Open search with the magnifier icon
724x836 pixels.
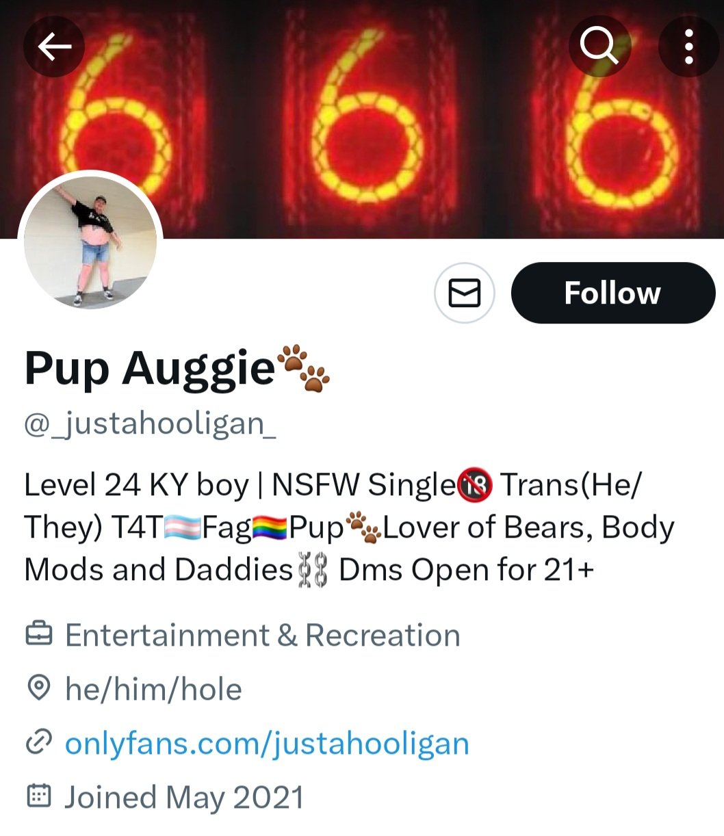[599, 47]
